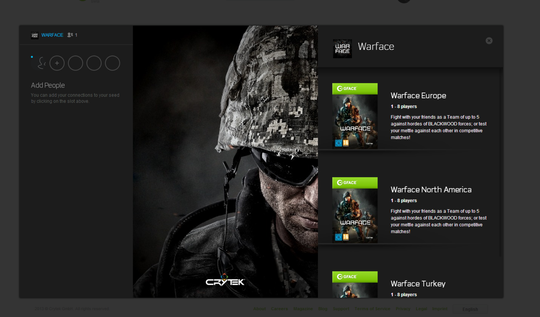Select the Warface North America cover thumbnail
540x317 pixels.
tap(355, 210)
